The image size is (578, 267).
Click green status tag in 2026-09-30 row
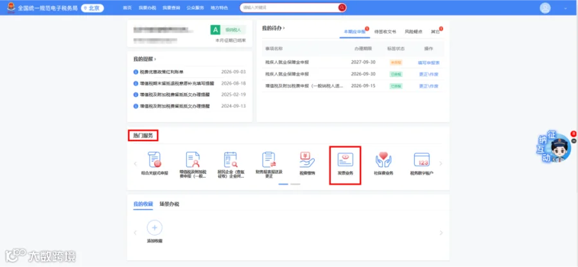[396, 74]
